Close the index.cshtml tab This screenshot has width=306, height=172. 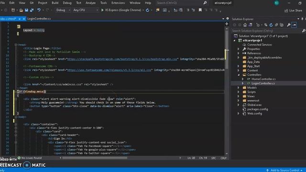point(24,19)
